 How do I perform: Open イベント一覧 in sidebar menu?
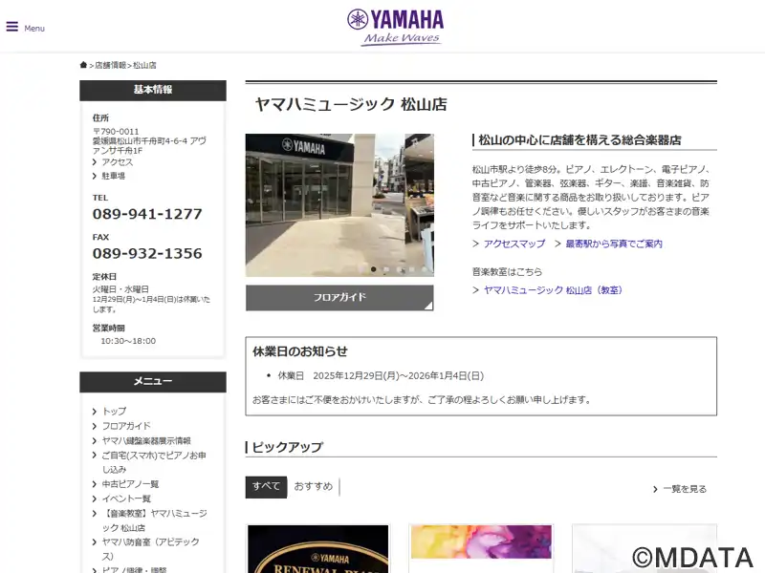[x=126, y=499]
